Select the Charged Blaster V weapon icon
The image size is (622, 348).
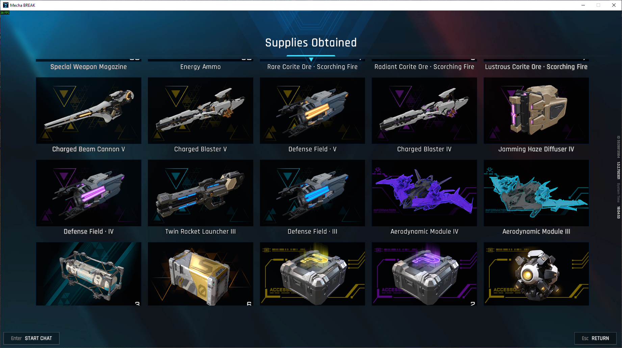(200, 111)
